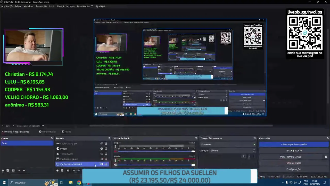Screen dimensions: 330x186
Task: Hide the Captura de monitor 2 source
Action: pyautogui.click(x=102, y=164)
